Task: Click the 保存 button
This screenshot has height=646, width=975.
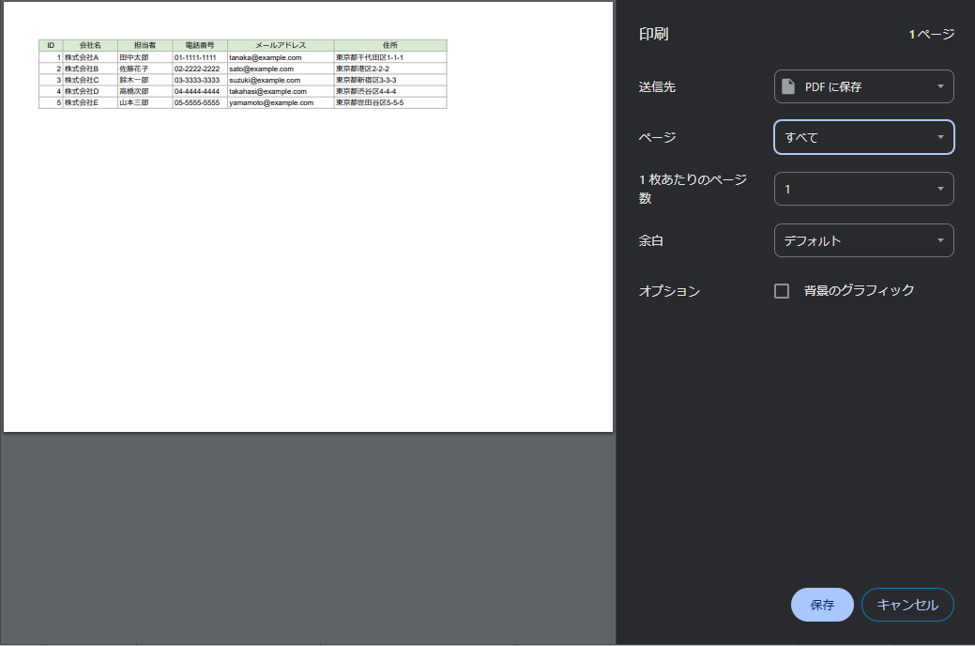Action: 822,605
